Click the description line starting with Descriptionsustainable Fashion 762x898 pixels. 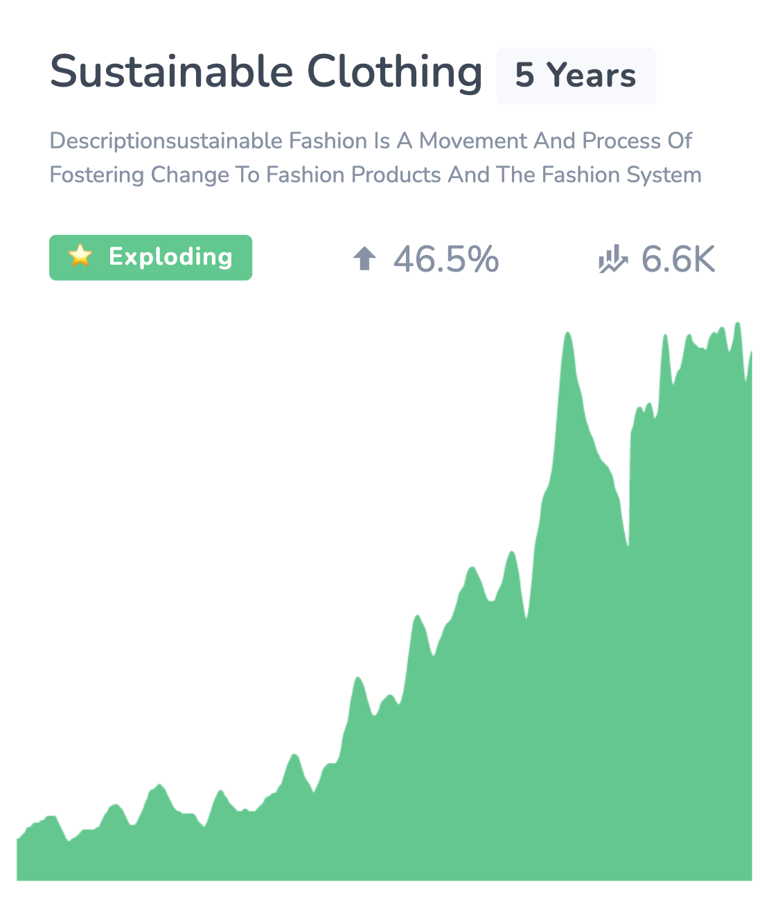(371, 141)
